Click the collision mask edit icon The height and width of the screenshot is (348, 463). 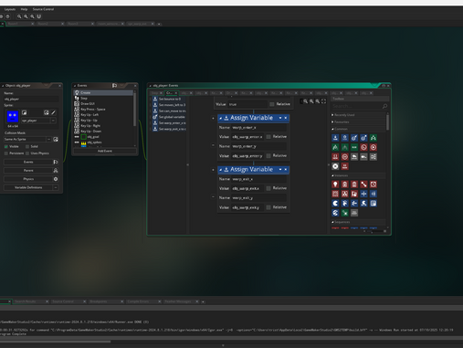click(x=56, y=140)
